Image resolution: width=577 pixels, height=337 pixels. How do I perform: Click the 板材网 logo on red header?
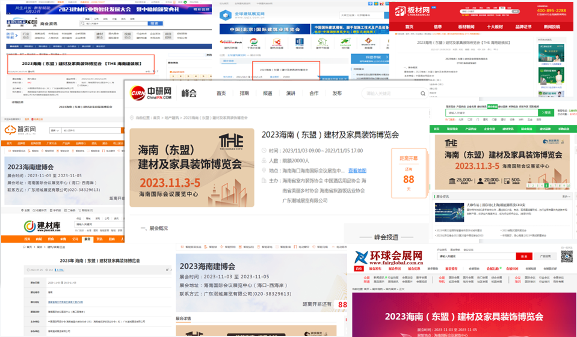[x=413, y=11]
